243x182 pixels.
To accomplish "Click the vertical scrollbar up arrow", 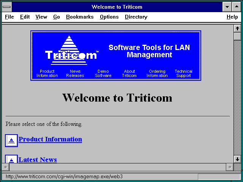I will pos(237,28).
